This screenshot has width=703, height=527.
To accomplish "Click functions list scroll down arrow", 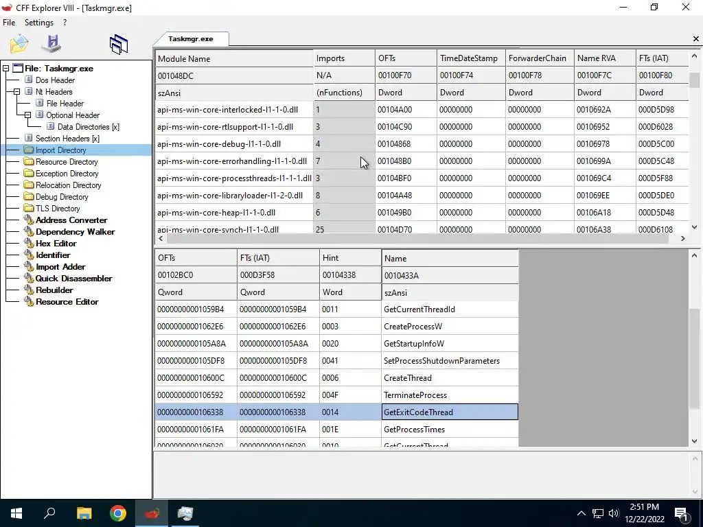I will click(694, 441).
